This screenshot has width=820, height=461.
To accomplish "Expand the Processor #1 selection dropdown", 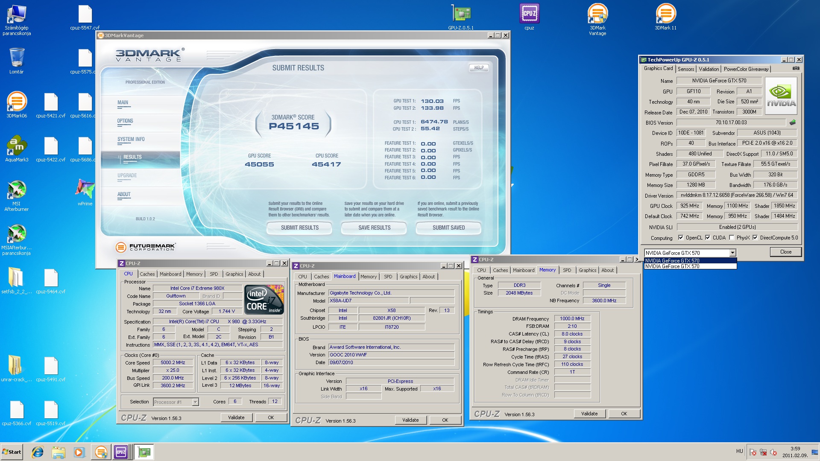I will click(x=195, y=402).
